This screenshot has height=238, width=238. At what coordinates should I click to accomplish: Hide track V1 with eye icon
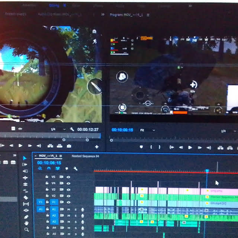click(68, 202)
